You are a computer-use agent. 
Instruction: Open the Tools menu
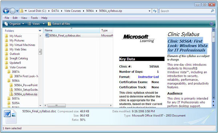[x=34, y=18]
